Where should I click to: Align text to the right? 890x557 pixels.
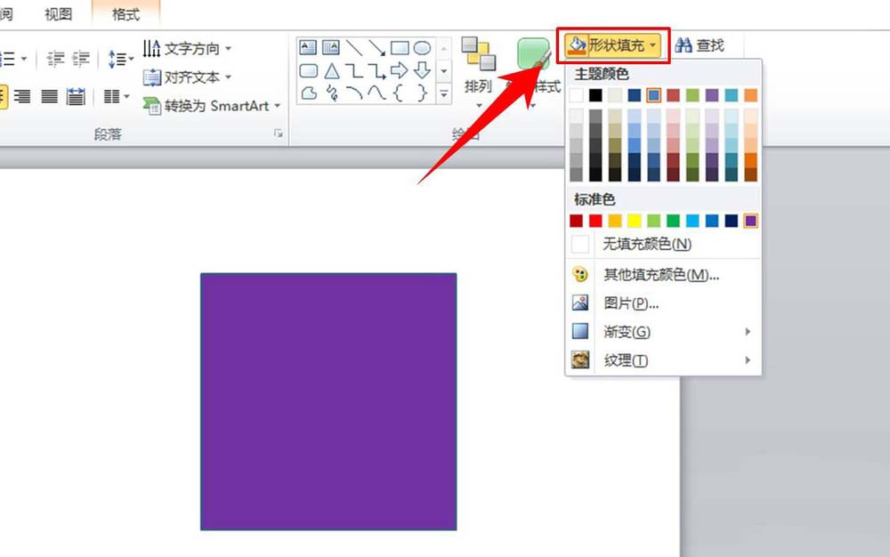[x=22, y=96]
